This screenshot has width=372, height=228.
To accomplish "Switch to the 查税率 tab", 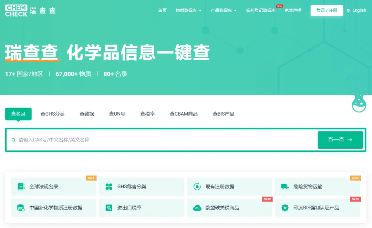I will [147, 114].
